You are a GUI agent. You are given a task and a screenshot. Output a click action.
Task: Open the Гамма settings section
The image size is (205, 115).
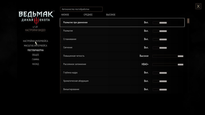point(36,60)
